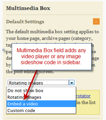106x120 pixels.
Task: Click the 'Multimedia Box' heading
Action: click(28, 8)
